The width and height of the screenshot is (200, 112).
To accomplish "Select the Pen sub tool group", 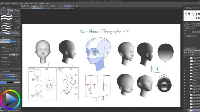I will tap(3, 10).
